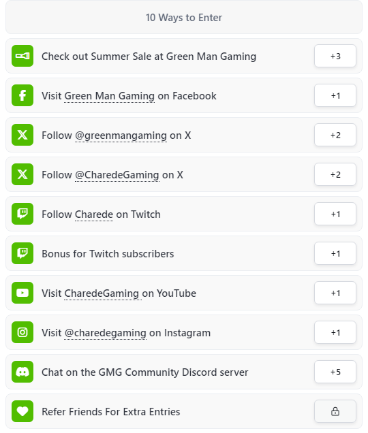Click X icon beside @greenmangaming entry
The width and height of the screenshot is (368, 433).
click(x=22, y=135)
